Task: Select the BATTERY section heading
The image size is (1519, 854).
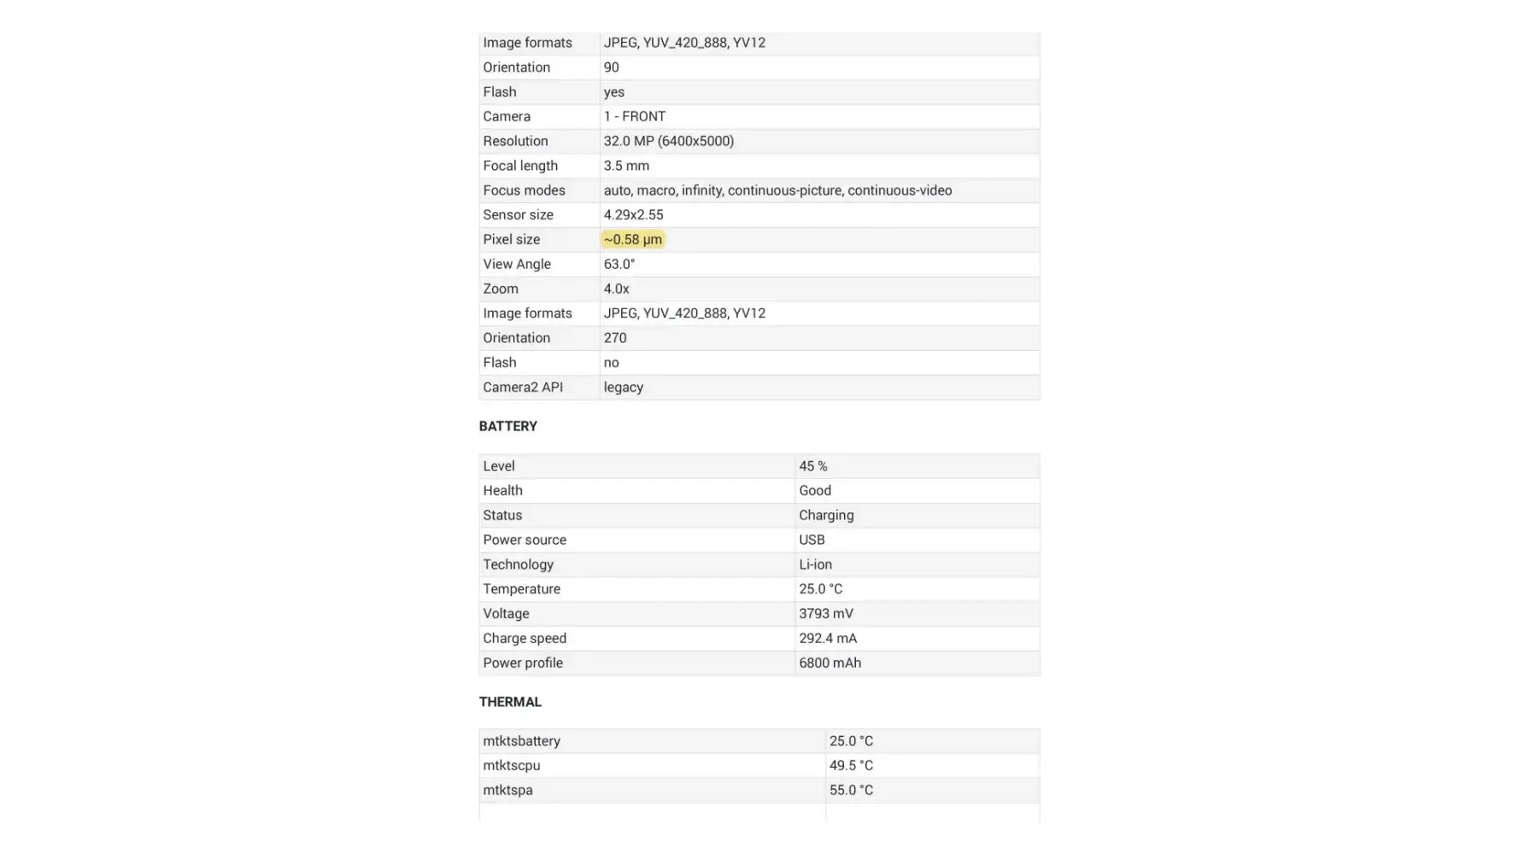Action: (x=507, y=426)
